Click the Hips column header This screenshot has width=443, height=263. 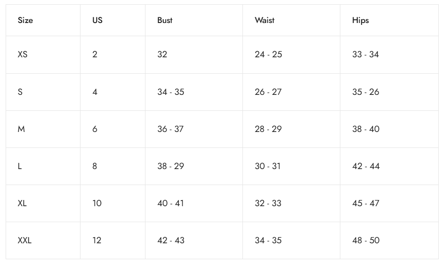pyautogui.click(x=361, y=21)
